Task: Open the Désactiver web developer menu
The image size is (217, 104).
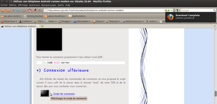Action: click(x=9, y=22)
